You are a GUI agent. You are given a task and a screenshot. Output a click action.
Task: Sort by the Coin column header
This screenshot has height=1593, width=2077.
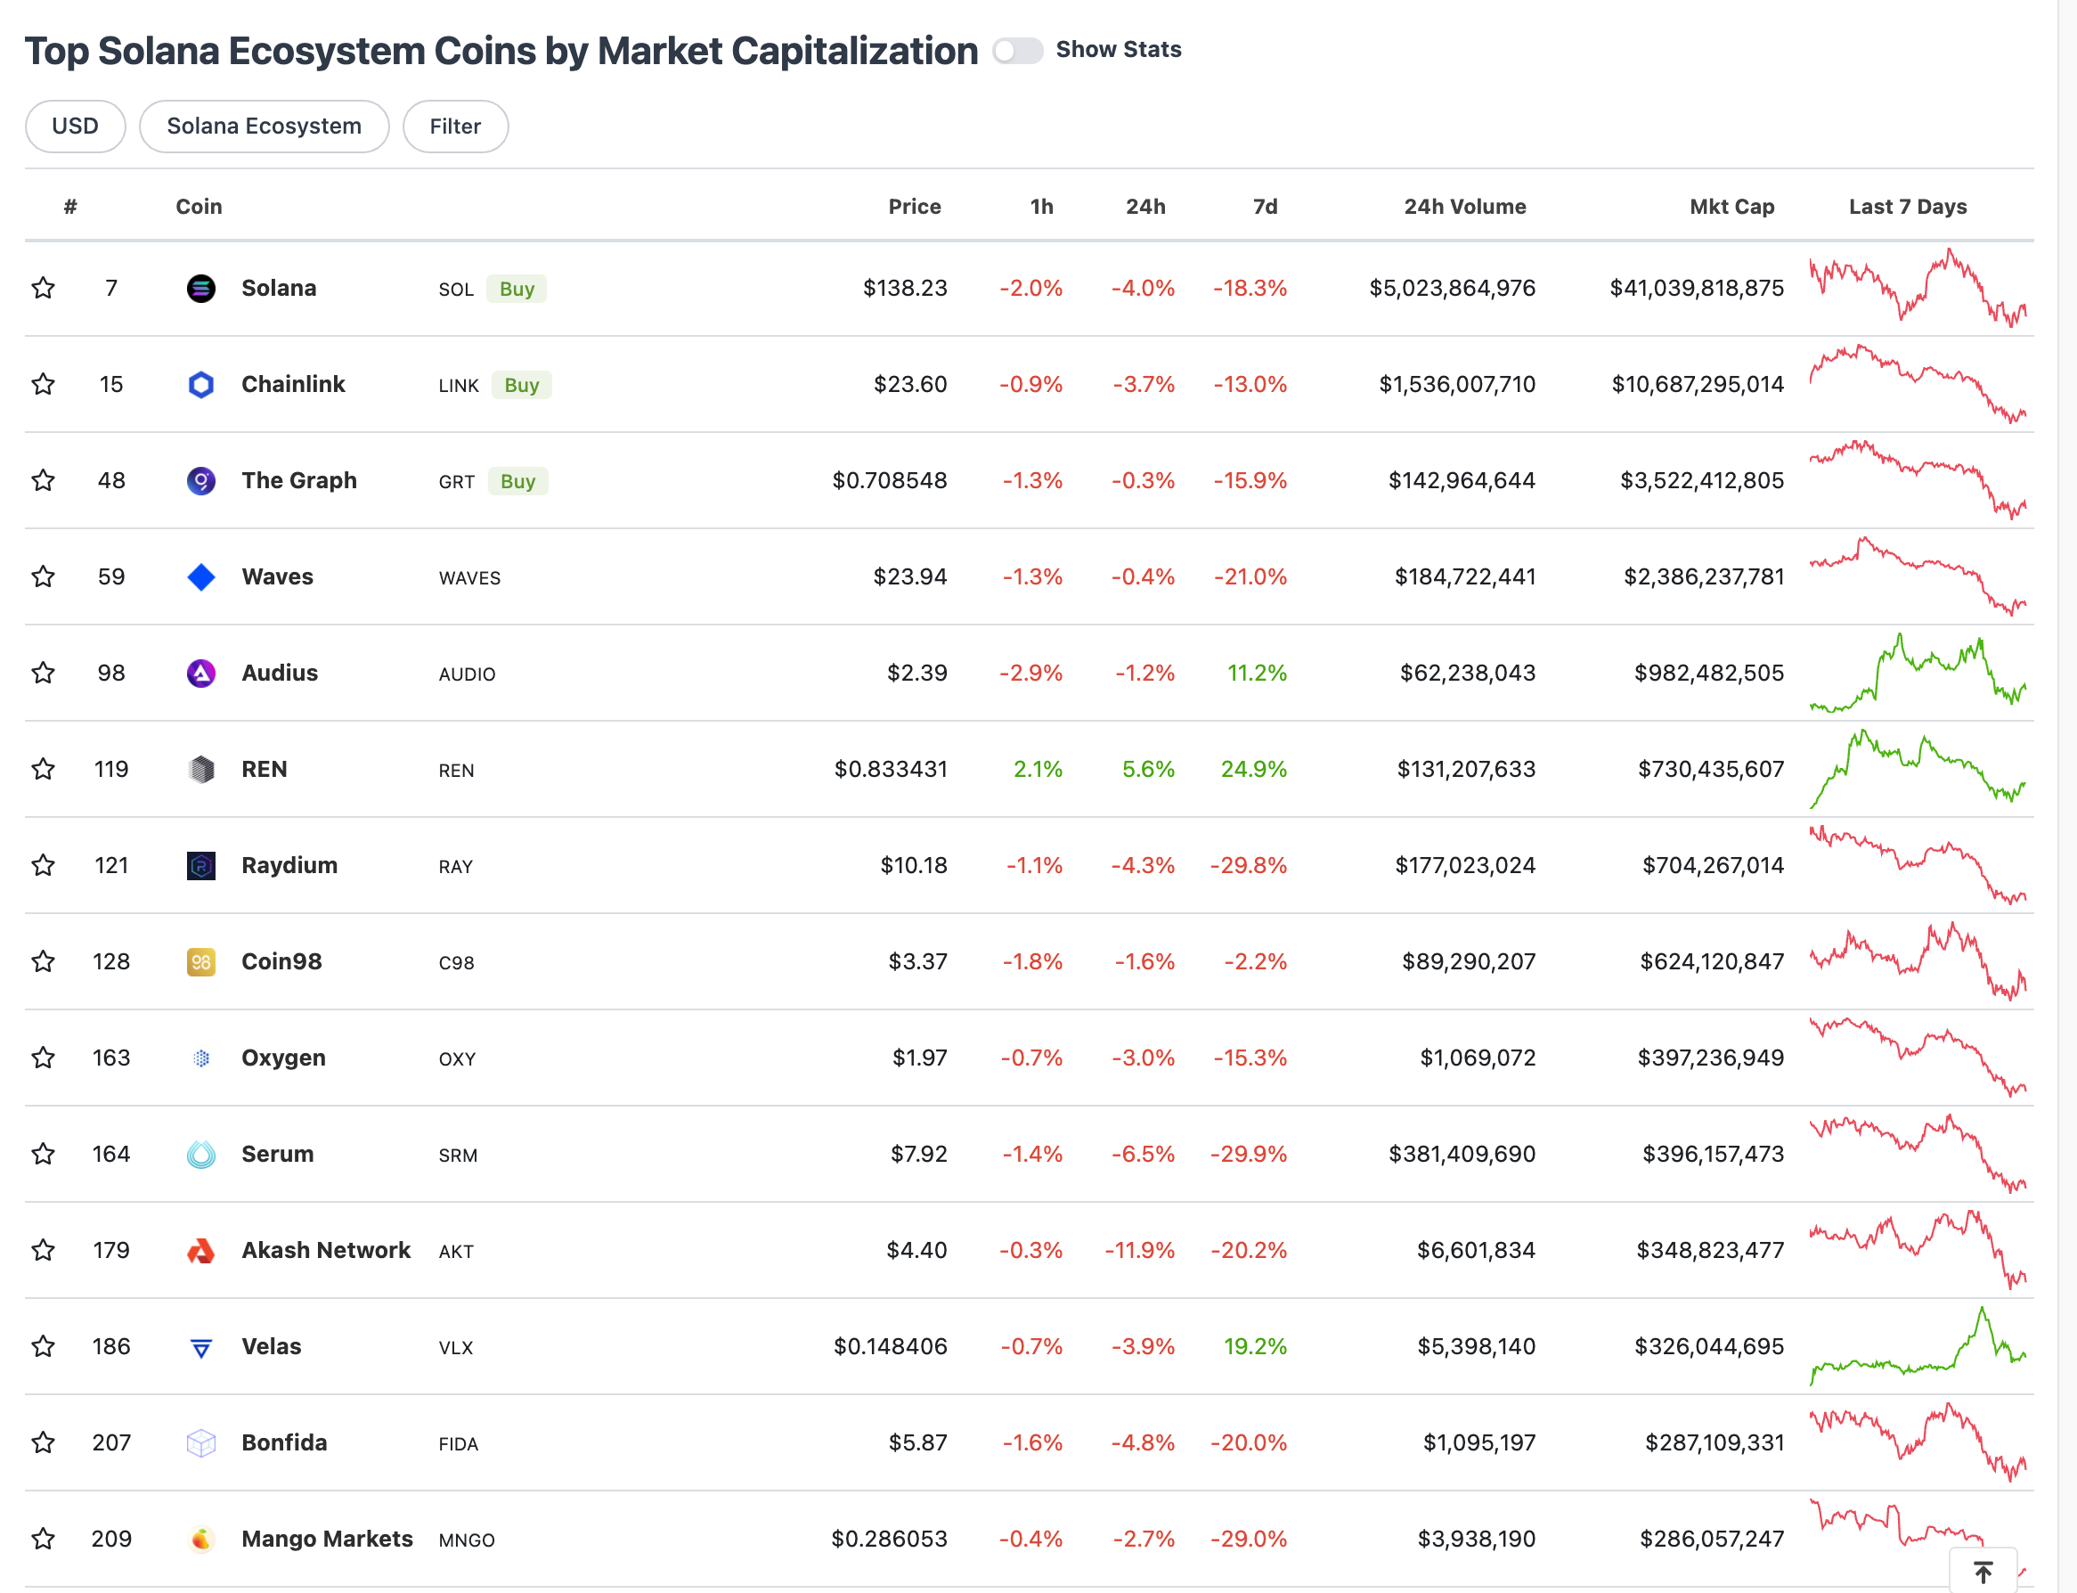click(200, 207)
